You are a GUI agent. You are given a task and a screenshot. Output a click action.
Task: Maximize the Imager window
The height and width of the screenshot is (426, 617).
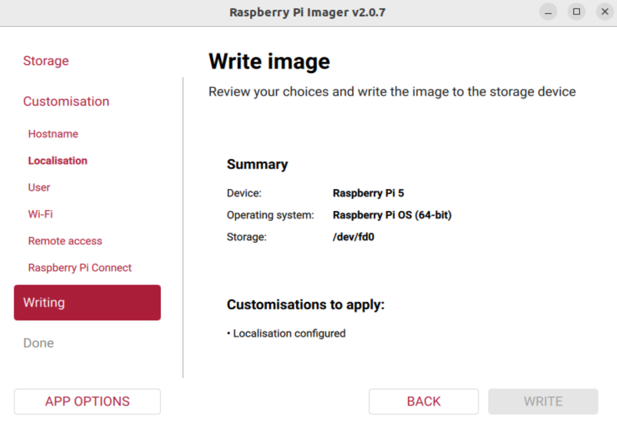point(577,12)
